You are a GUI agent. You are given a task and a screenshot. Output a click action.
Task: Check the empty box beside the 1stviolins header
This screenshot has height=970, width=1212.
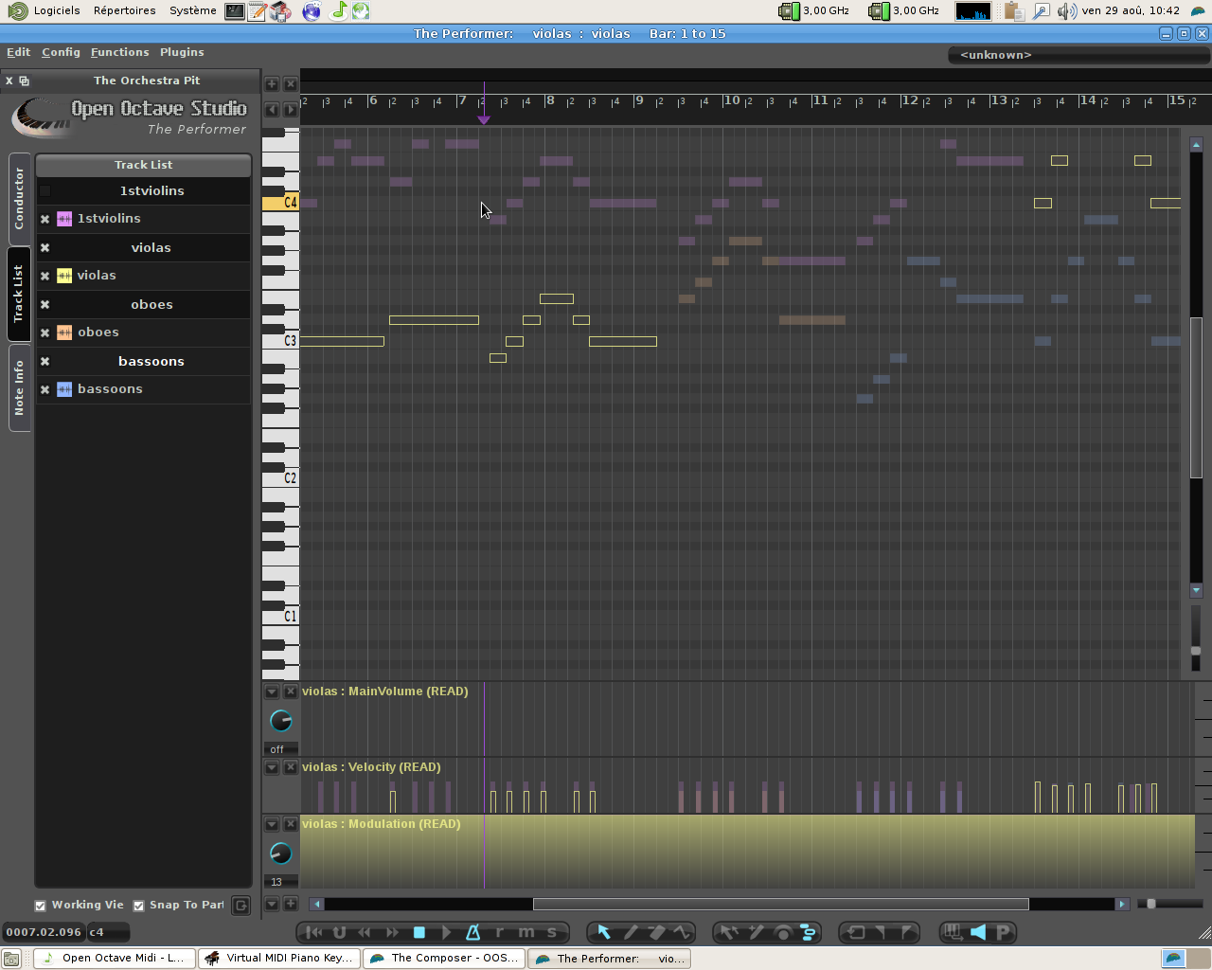[x=45, y=191]
